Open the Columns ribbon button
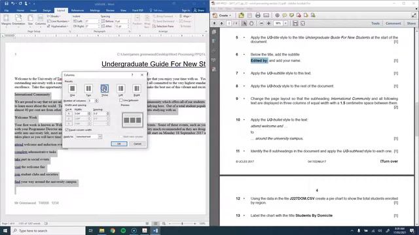The image size is (419, 235). (41, 20)
